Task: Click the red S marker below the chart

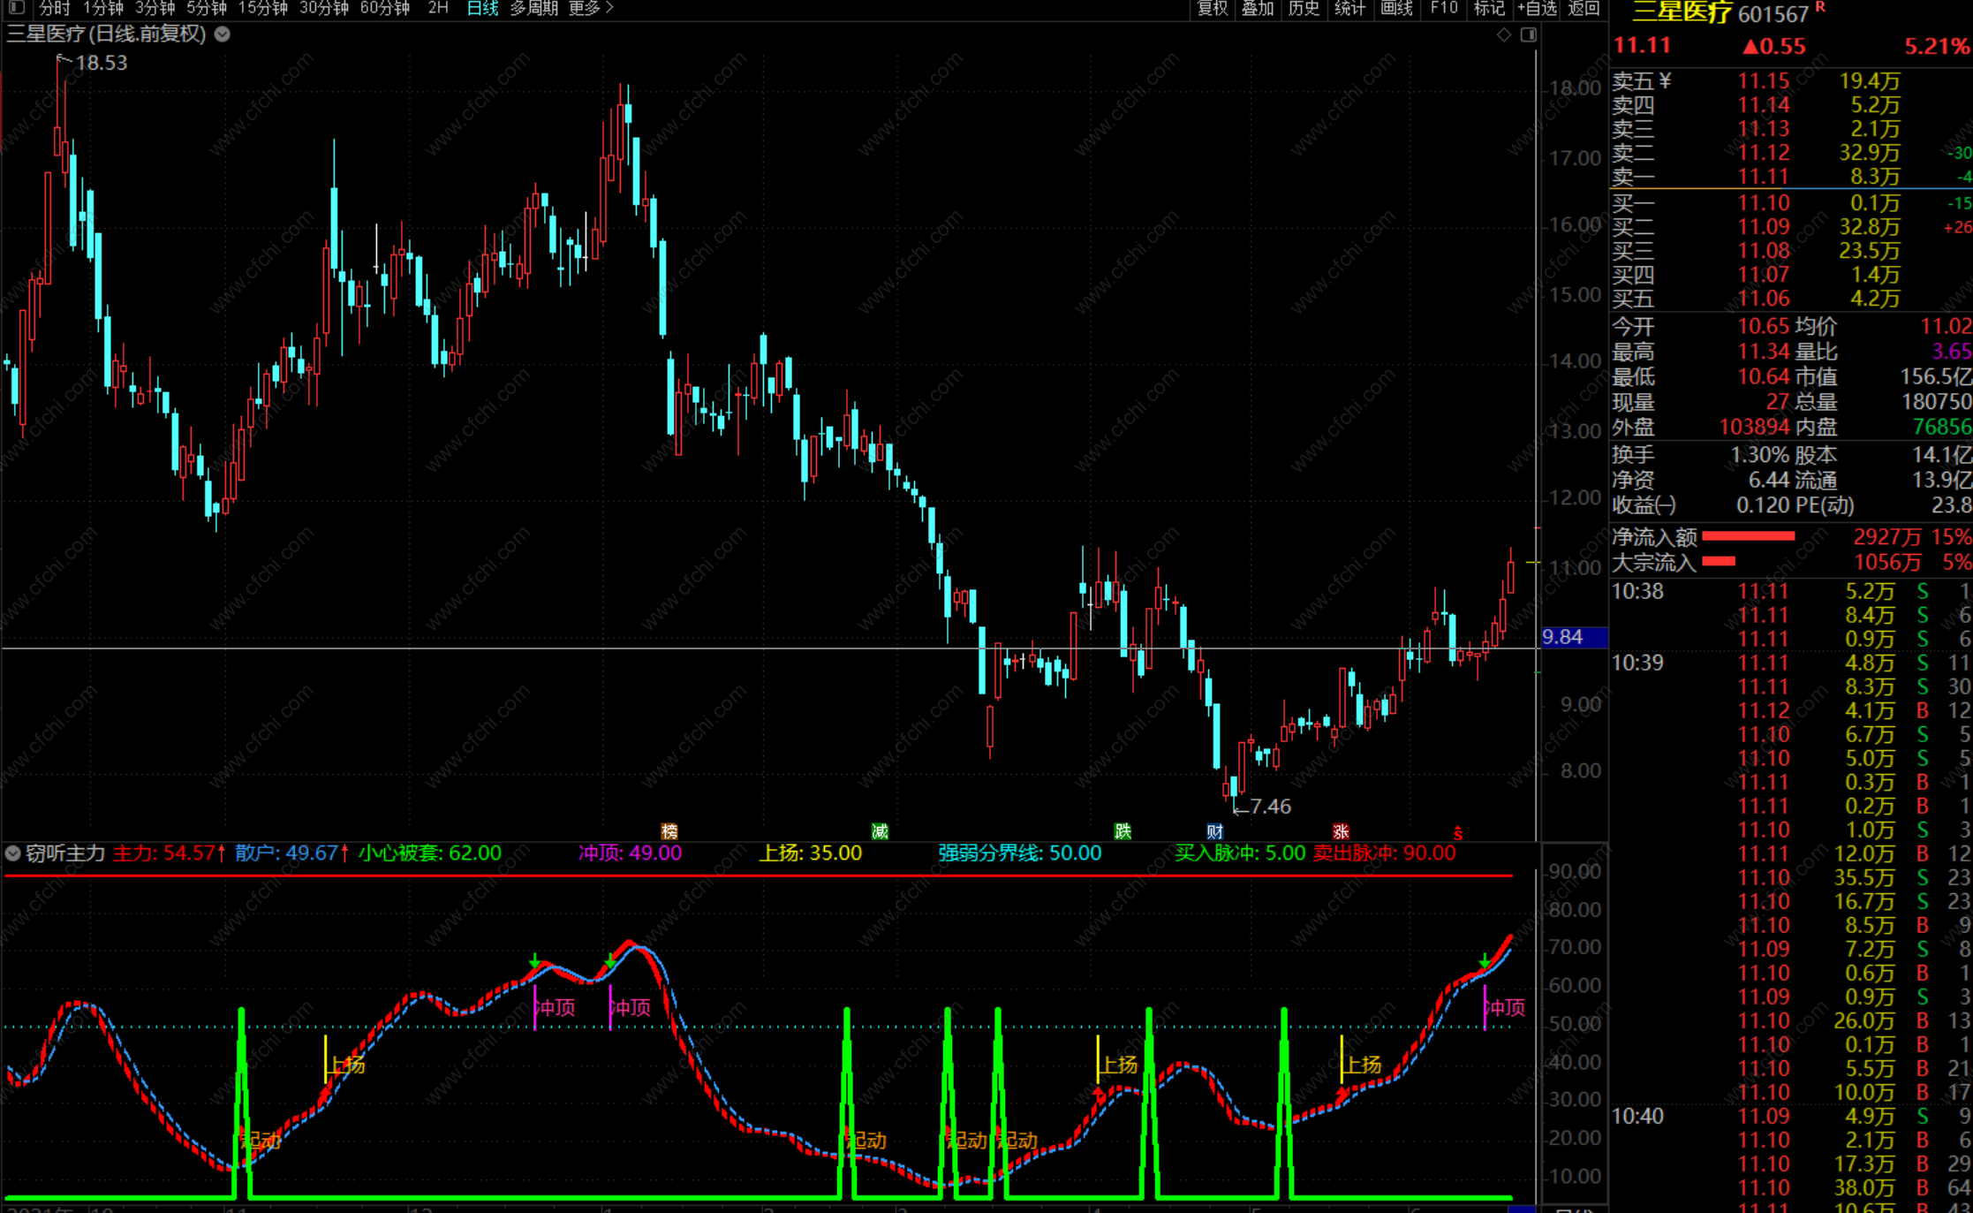Action: coord(1458,833)
